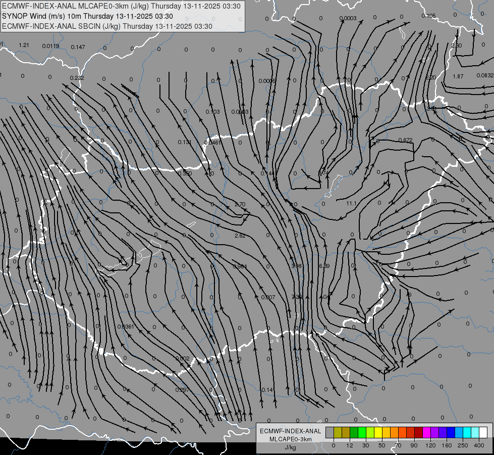Click the 'J/kg' unit label in legend

291,447
